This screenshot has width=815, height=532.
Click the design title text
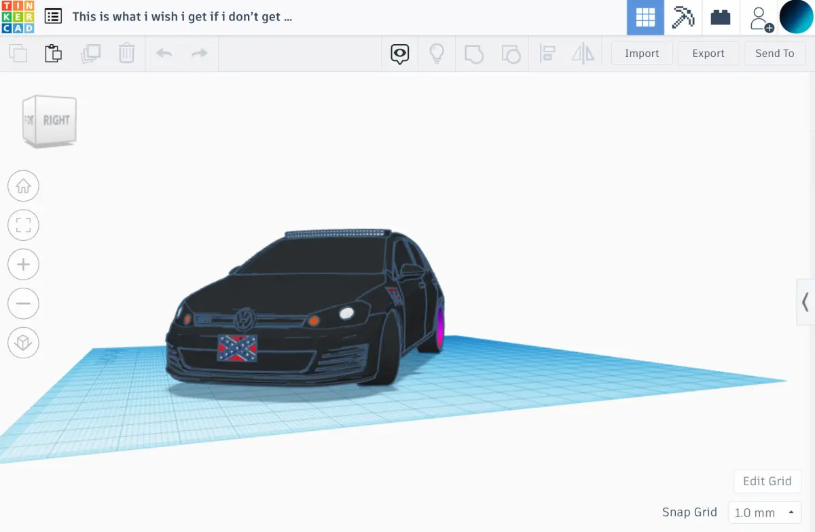tap(182, 17)
